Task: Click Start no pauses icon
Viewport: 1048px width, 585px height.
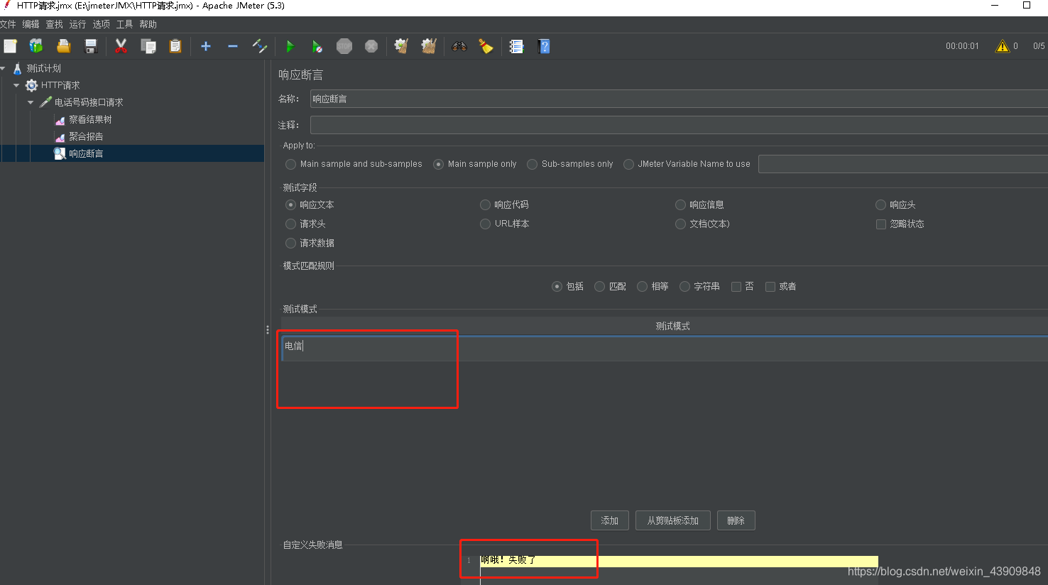Action: 317,46
